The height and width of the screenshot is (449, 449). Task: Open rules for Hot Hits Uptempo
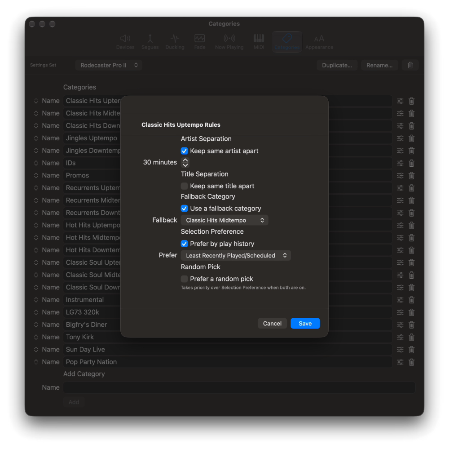(400, 225)
